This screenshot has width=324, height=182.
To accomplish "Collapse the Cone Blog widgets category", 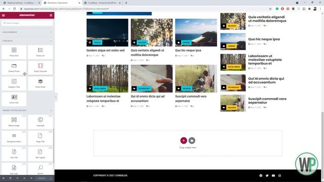I will (27, 41).
